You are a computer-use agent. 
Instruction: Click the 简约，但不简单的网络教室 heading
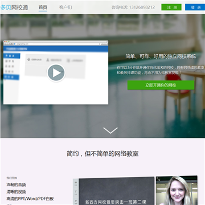coord(102,154)
